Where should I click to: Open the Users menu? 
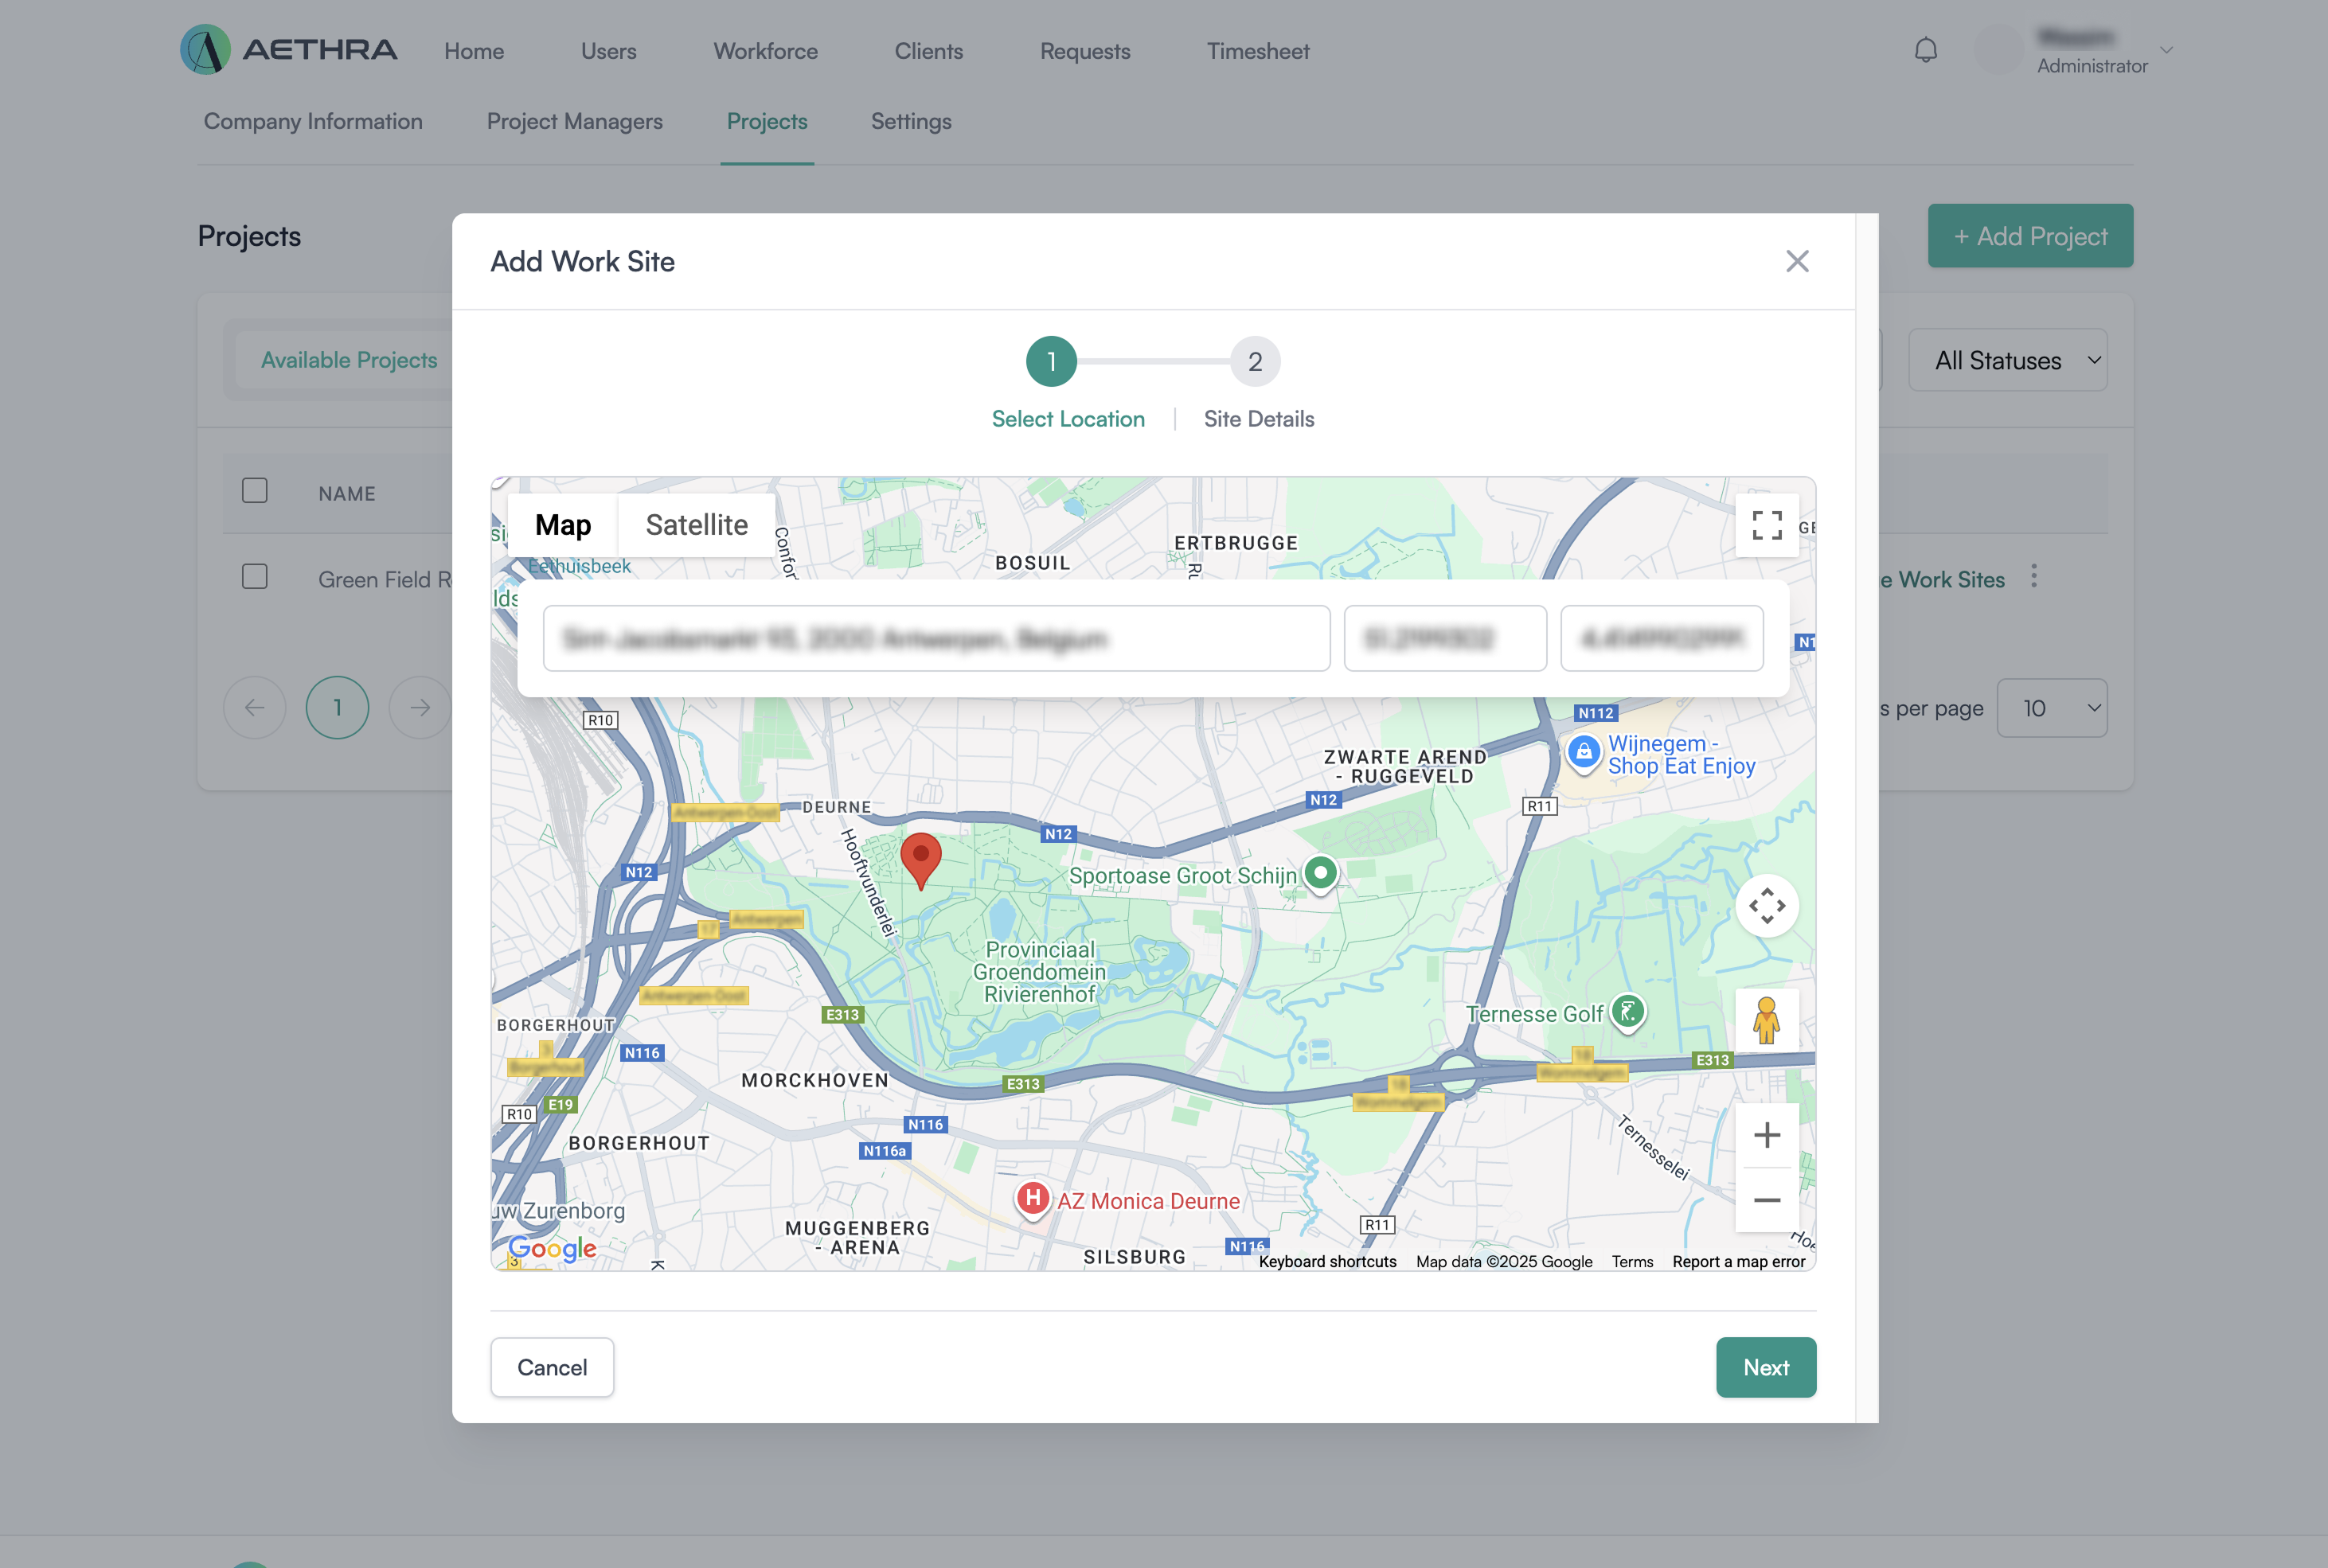click(608, 51)
